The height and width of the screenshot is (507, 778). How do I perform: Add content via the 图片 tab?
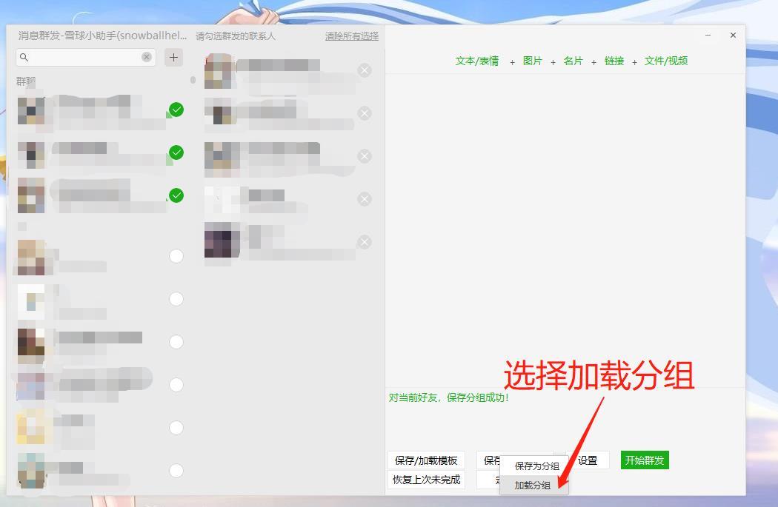click(x=533, y=61)
